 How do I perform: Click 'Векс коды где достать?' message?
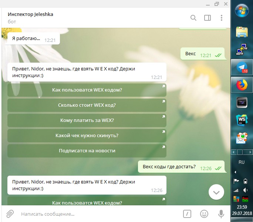pyautogui.click(x=182, y=167)
